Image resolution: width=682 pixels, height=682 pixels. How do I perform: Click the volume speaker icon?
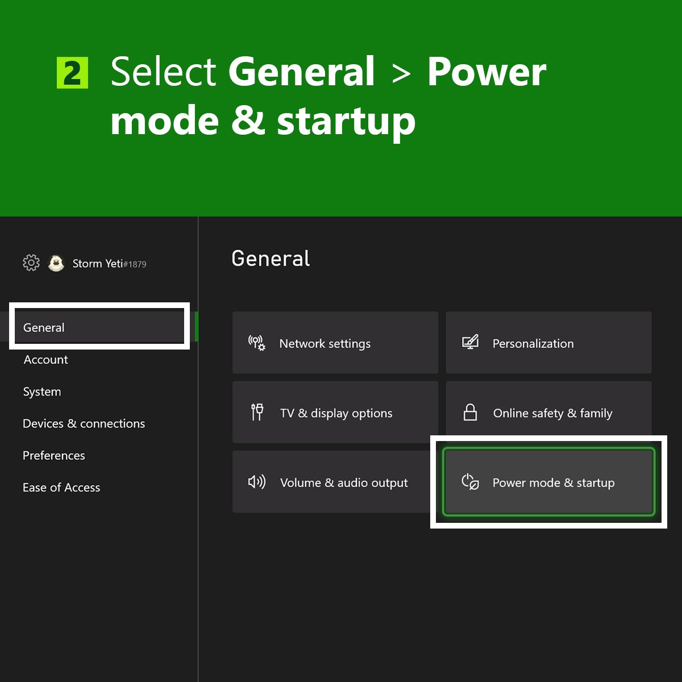pos(257,482)
